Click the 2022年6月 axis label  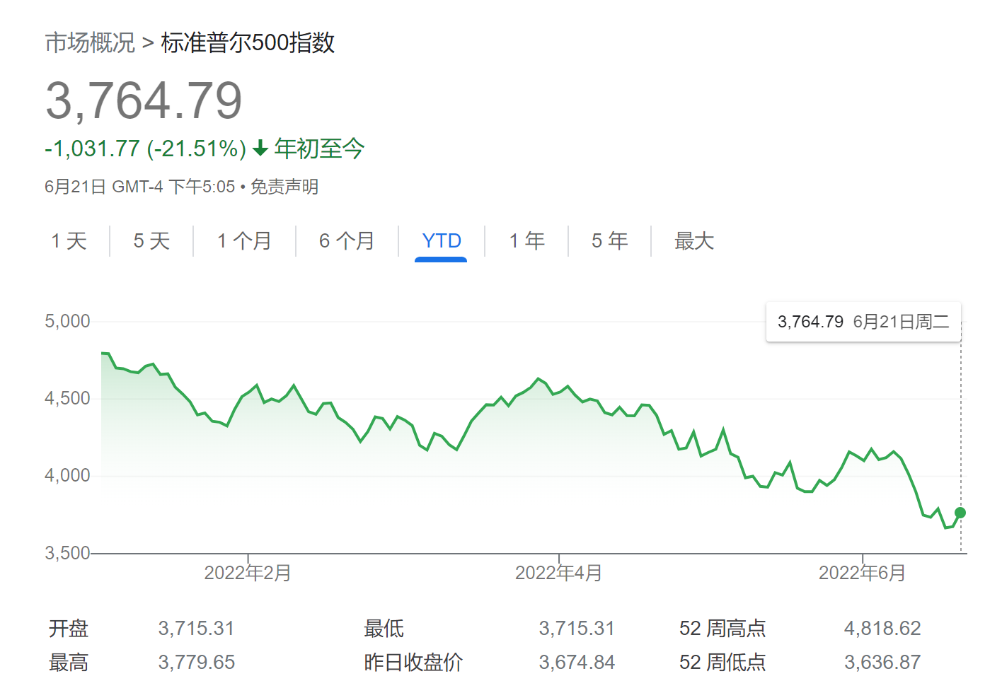point(862,573)
